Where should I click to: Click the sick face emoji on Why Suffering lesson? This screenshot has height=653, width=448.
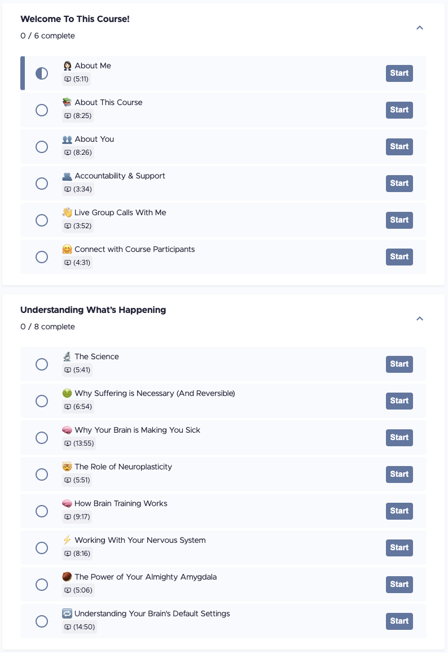pos(67,393)
